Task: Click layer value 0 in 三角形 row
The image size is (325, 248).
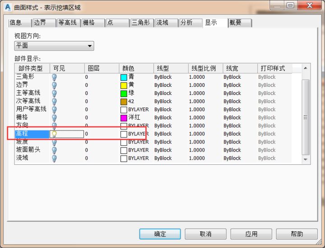Action: [86, 77]
